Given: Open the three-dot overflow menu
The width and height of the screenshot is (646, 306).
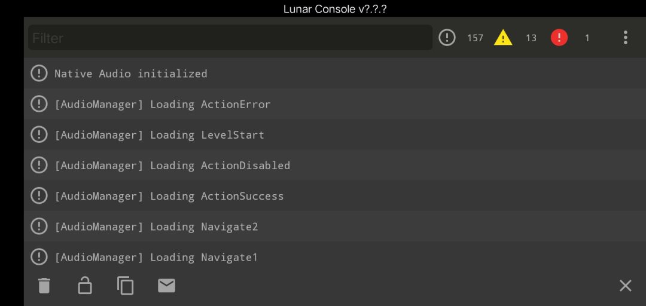Looking at the screenshot, I should click(625, 38).
